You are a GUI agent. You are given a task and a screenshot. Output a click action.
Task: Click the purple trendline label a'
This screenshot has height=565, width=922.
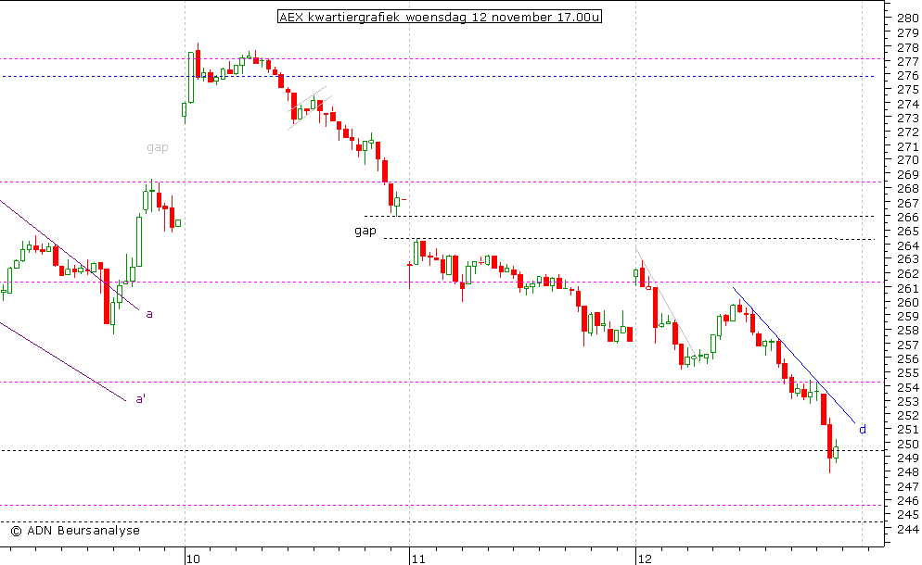point(141,399)
